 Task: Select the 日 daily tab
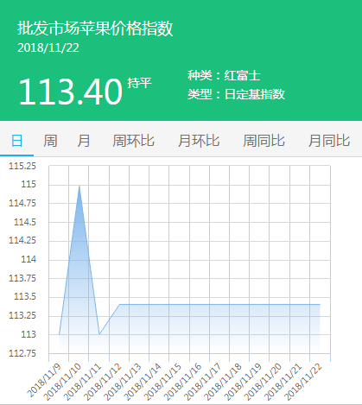click(16, 141)
